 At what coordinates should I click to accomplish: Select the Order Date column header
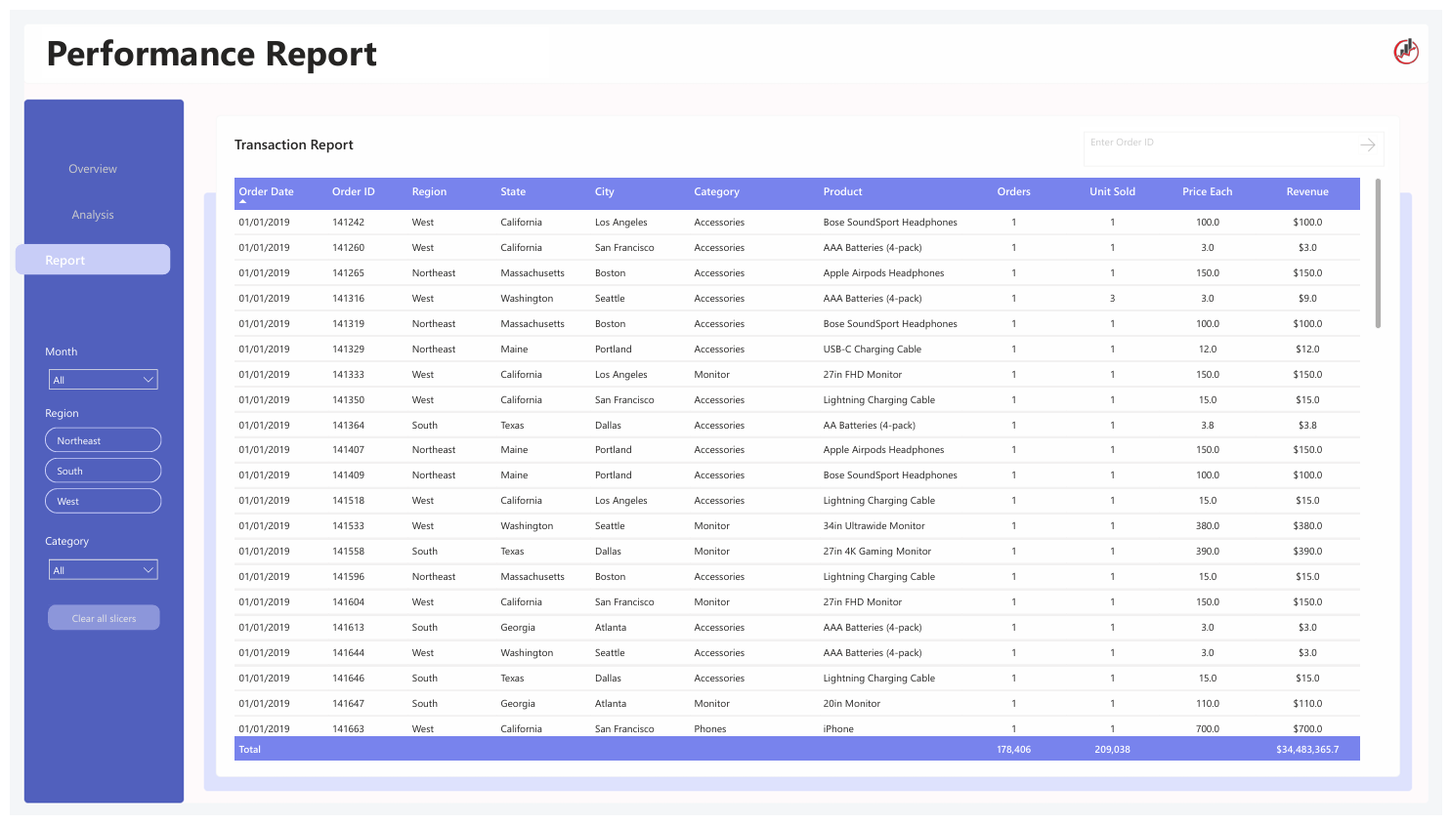pyautogui.click(x=266, y=192)
